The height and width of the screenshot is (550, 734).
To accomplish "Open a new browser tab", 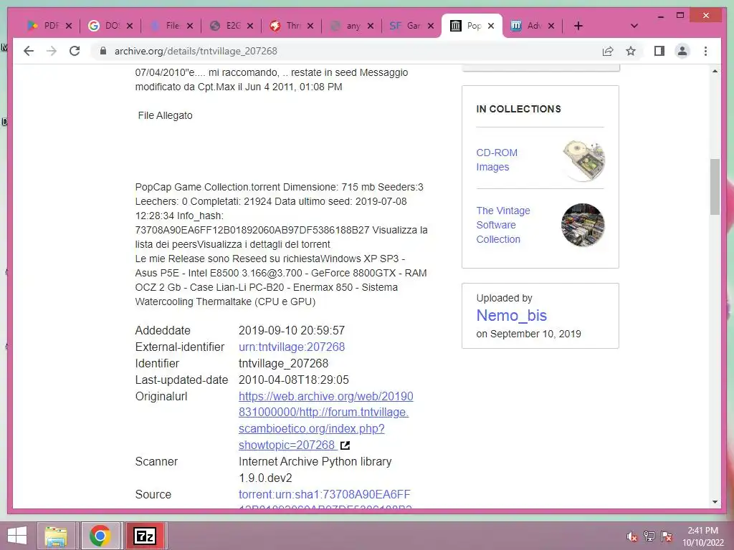I will pos(578,26).
